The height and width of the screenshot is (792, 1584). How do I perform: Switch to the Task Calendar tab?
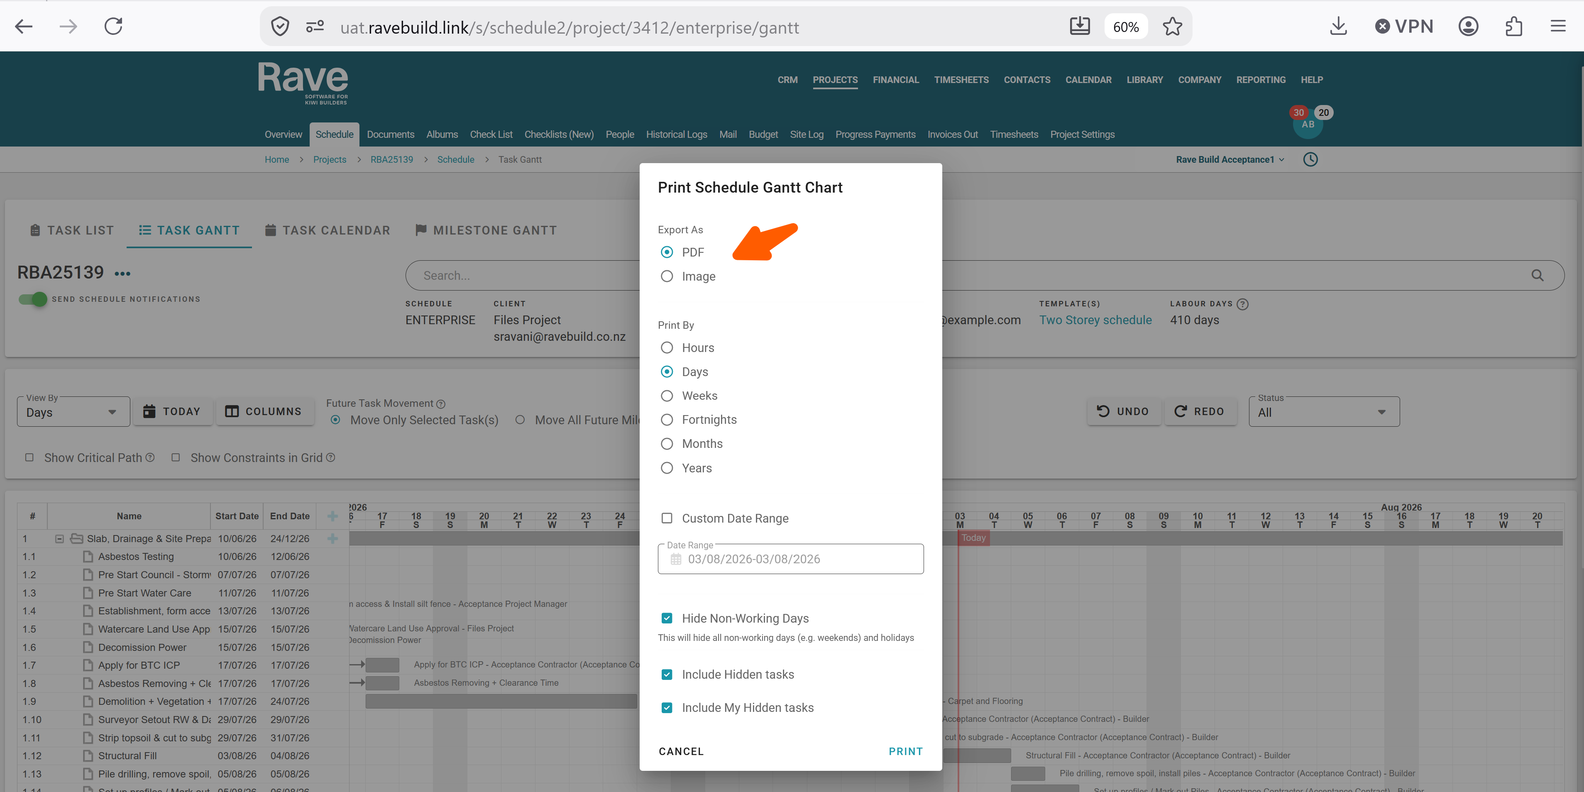point(327,230)
